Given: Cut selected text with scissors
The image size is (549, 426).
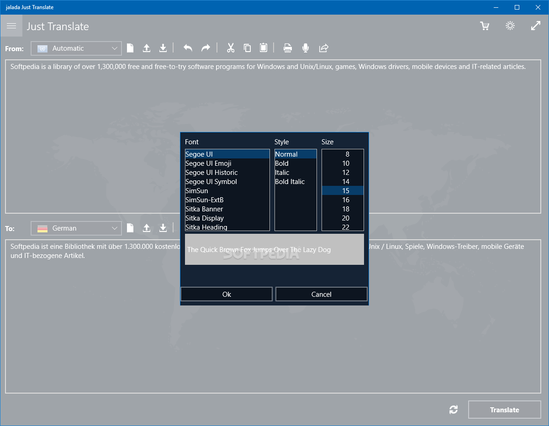Looking at the screenshot, I should (231, 48).
